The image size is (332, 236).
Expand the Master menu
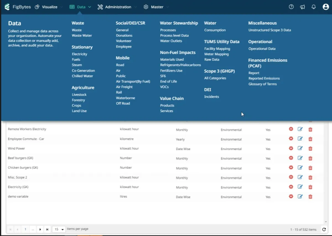click(x=156, y=7)
